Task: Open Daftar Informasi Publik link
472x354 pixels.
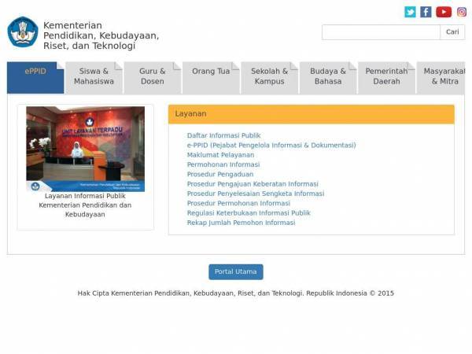Action: click(223, 135)
